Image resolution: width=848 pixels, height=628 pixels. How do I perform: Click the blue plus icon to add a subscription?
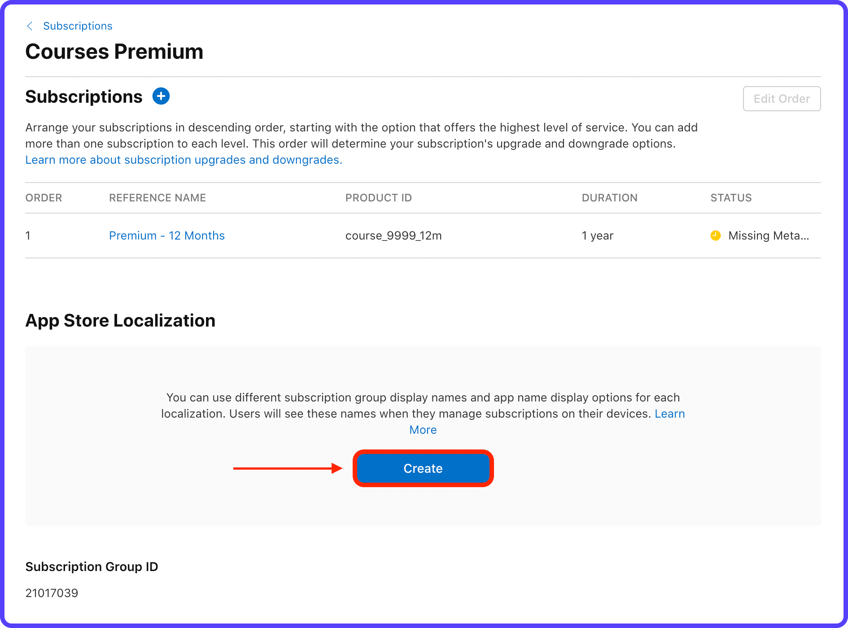point(161,96)
